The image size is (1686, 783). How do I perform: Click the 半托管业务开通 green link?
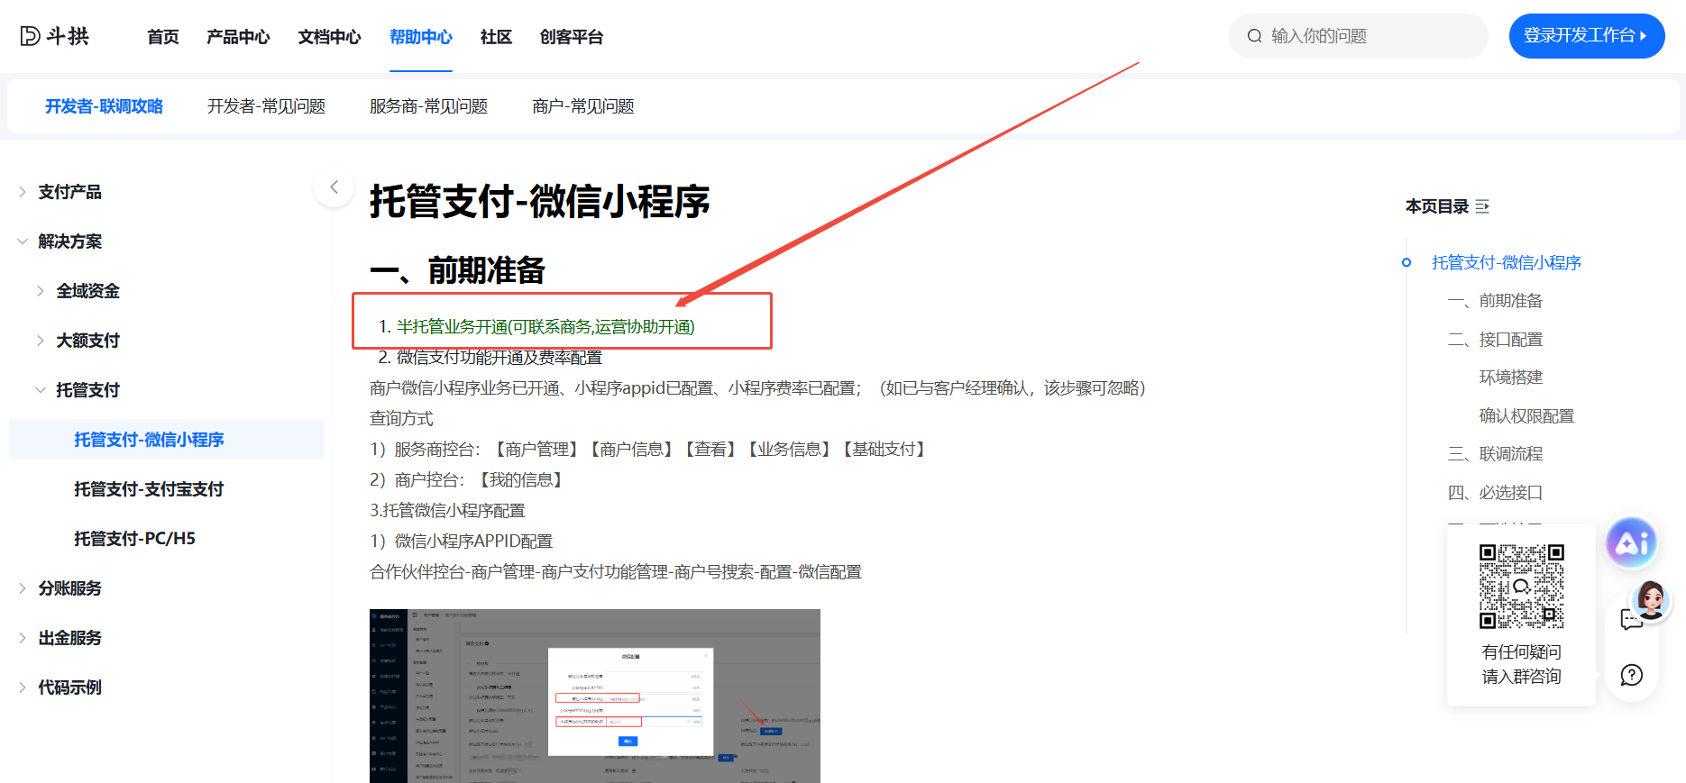pyautogui.click(x=545, y=327)
